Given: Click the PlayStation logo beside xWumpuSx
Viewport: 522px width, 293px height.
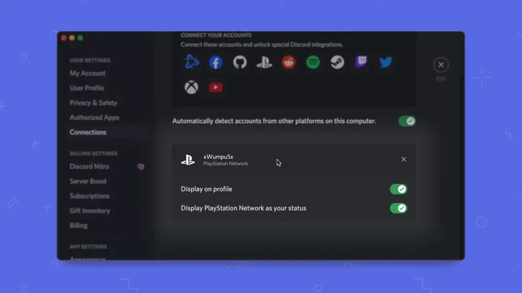Looking at the screenshot, I should coord(188,160).
